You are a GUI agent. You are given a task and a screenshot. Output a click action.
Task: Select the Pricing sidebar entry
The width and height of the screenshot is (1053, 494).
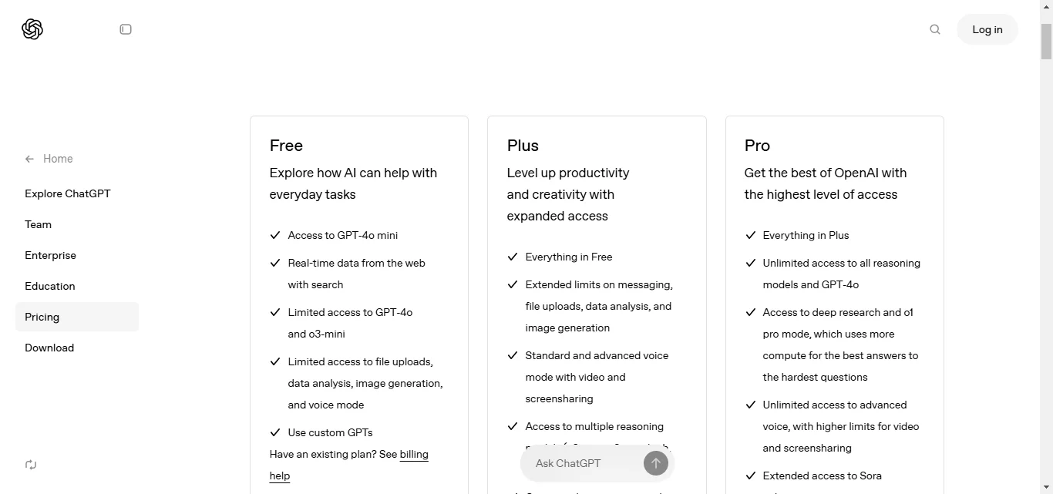[42, 317]
